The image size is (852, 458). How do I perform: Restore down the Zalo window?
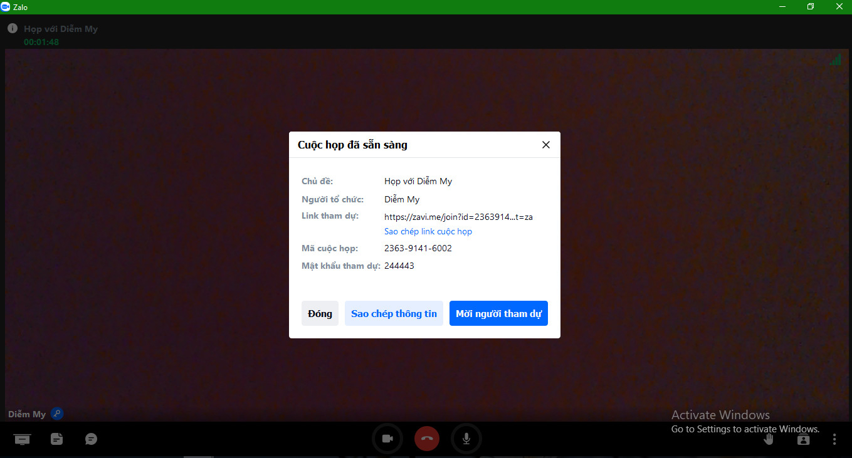(811, 7)
